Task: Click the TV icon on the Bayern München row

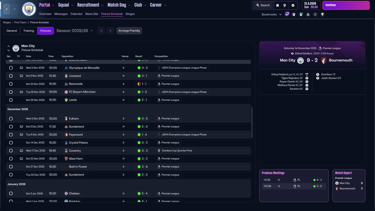Action: [21, 92]
